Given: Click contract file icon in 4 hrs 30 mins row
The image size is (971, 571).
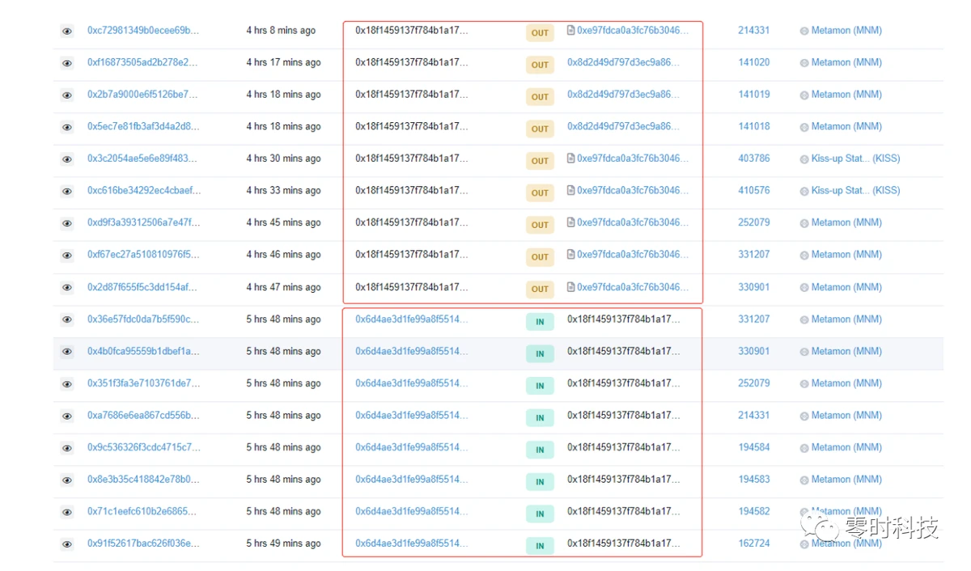Looking at the screenshot, I should [570, 159].
